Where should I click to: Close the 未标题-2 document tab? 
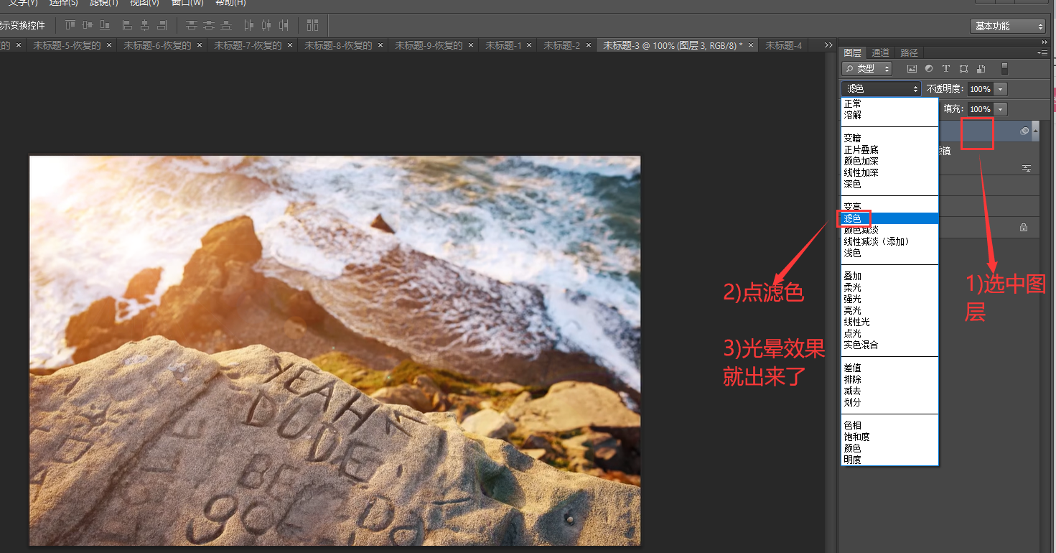point(587,45)
